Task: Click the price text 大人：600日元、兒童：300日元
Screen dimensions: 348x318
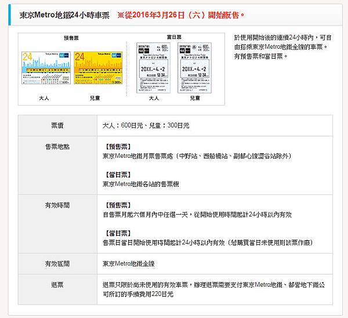Action: (x=146, y=125)
